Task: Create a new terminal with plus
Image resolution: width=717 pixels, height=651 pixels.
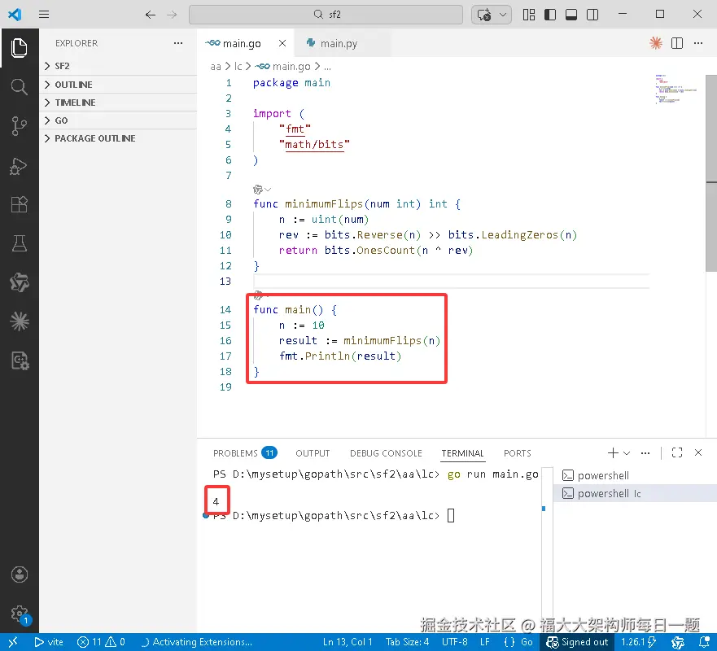Action: click(x=613, y=452)
